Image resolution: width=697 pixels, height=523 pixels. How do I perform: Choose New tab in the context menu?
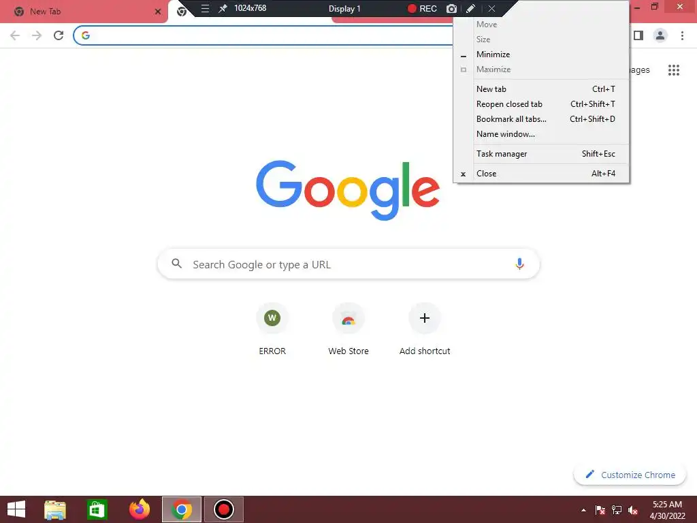[541, 89]
